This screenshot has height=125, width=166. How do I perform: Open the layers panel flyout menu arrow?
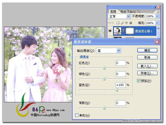(158, 12)
